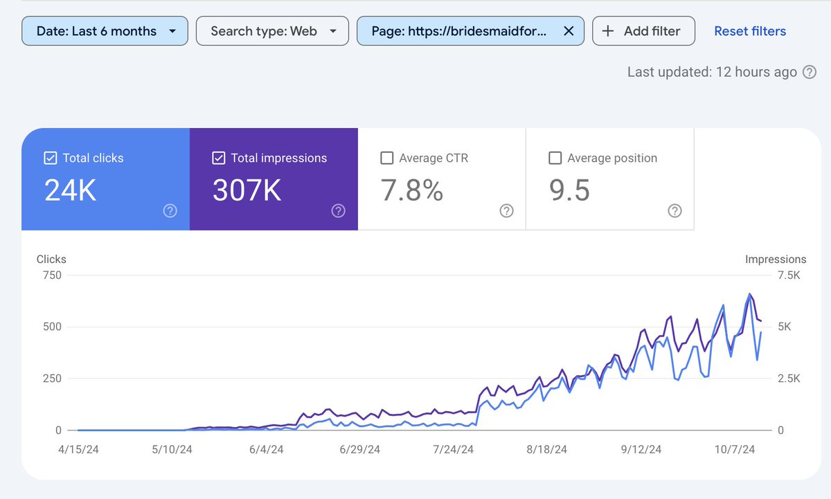Click the 24K total clicks value
This screenshot has height=499, width=831.
click(70, 190)
